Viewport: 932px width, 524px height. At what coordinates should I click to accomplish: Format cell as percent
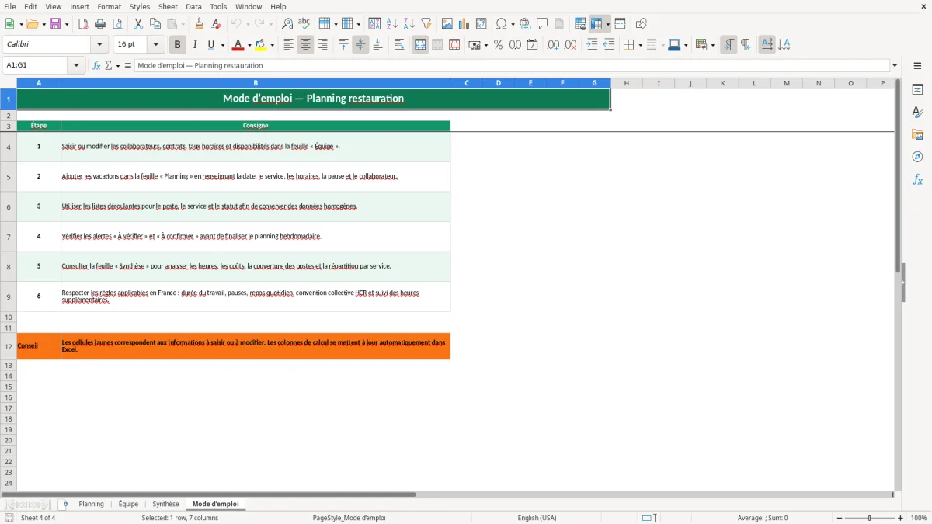click(498, 45)
